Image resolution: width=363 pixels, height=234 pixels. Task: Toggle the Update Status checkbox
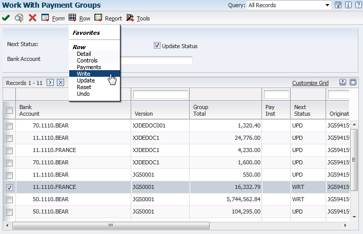[x=157, y=46]
